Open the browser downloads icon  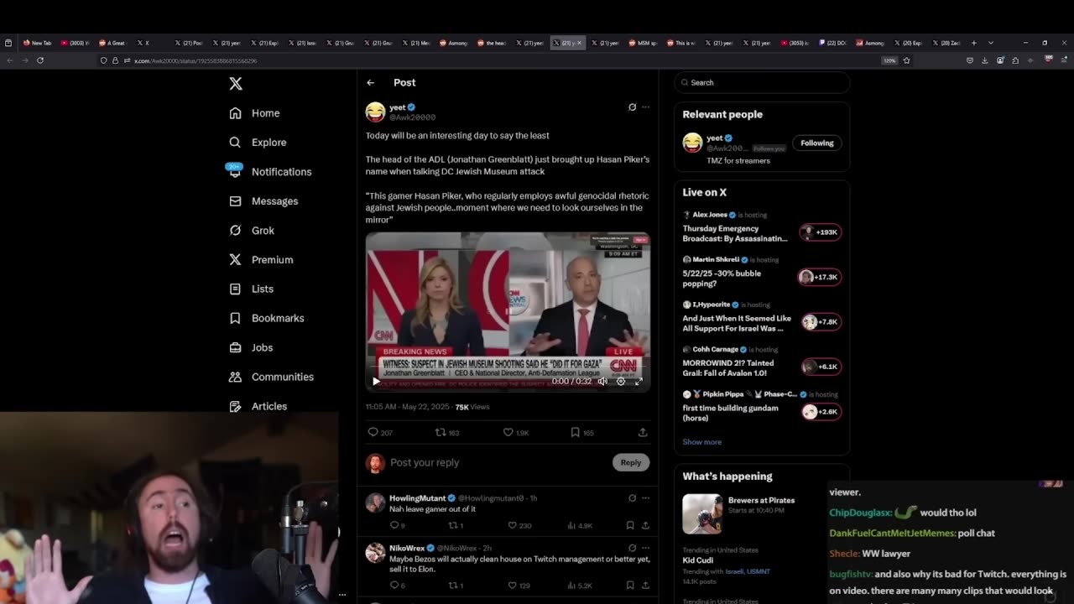(985, 60)
